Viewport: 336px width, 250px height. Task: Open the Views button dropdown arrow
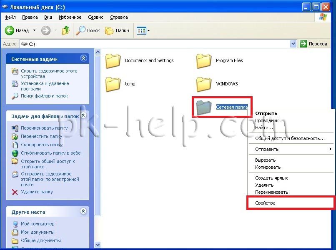pos(148,31)
